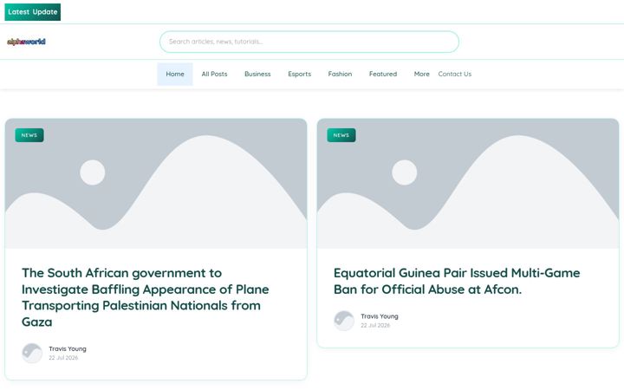Open South African government plane headline
This screenshot has height=390, width=624.
pos(146,297)
